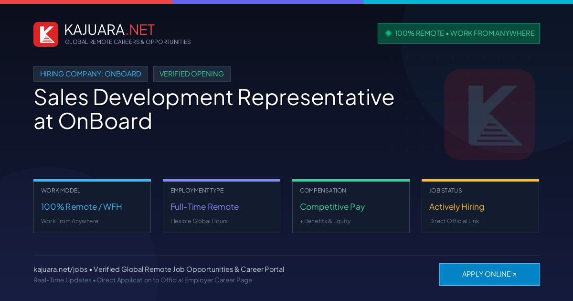573x301 pixels.
Task: Click the Real-Time Updates footer line
Action: coord(143,280)
